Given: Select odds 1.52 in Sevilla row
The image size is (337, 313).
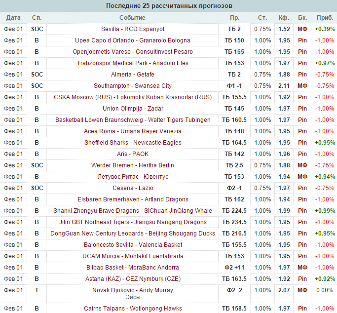Looking at the screenshot, I should pyautogui.click(x=284, y=29).
